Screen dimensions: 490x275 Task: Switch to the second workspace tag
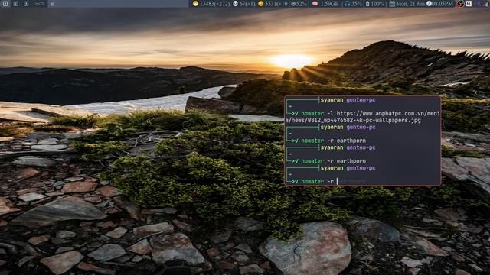pos(15,4)
